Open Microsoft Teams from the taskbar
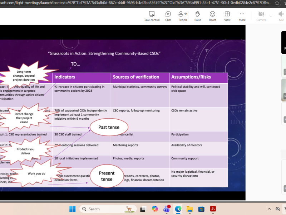The width and height of the screenshot is (286, 215). pyautogui.click(x=166, y=209)
